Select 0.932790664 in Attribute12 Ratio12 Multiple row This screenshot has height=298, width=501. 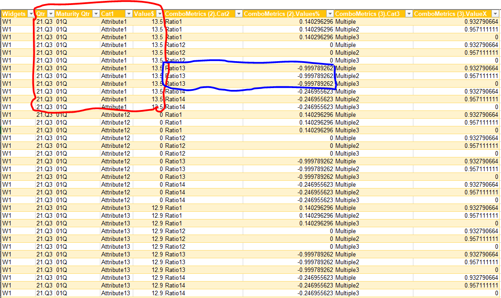[456, 138]
